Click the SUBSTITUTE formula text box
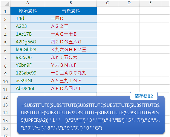 [91, 115]
